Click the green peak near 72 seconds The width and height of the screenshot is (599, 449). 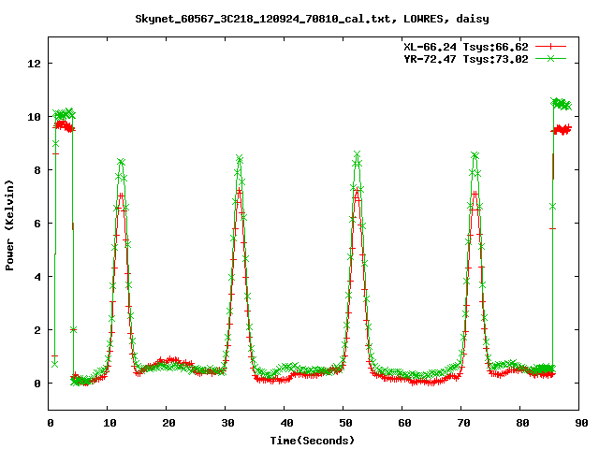click(x=475, y=155)
